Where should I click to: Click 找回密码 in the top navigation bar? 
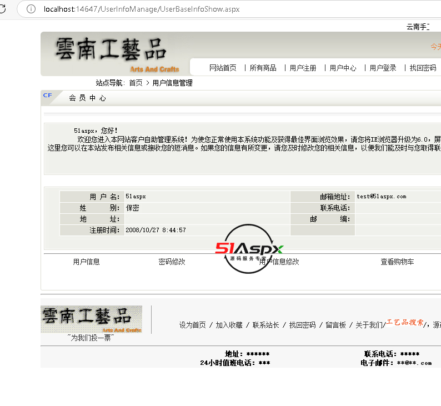coord(423,68)
